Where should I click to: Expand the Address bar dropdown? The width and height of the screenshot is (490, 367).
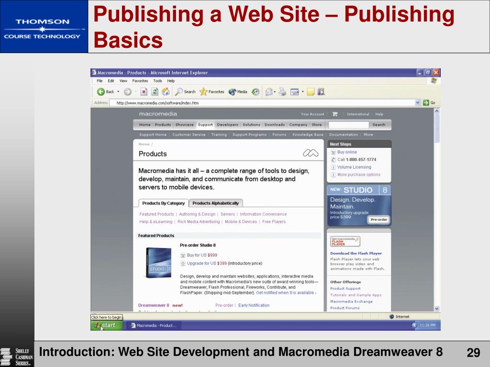[x=418, y=103]
